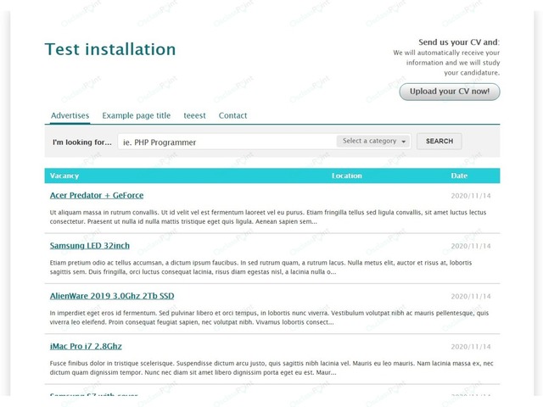The width and height of the screenshot is (543, 407).
Task: Go to the teeest tab
Action: tap(194, 115)
